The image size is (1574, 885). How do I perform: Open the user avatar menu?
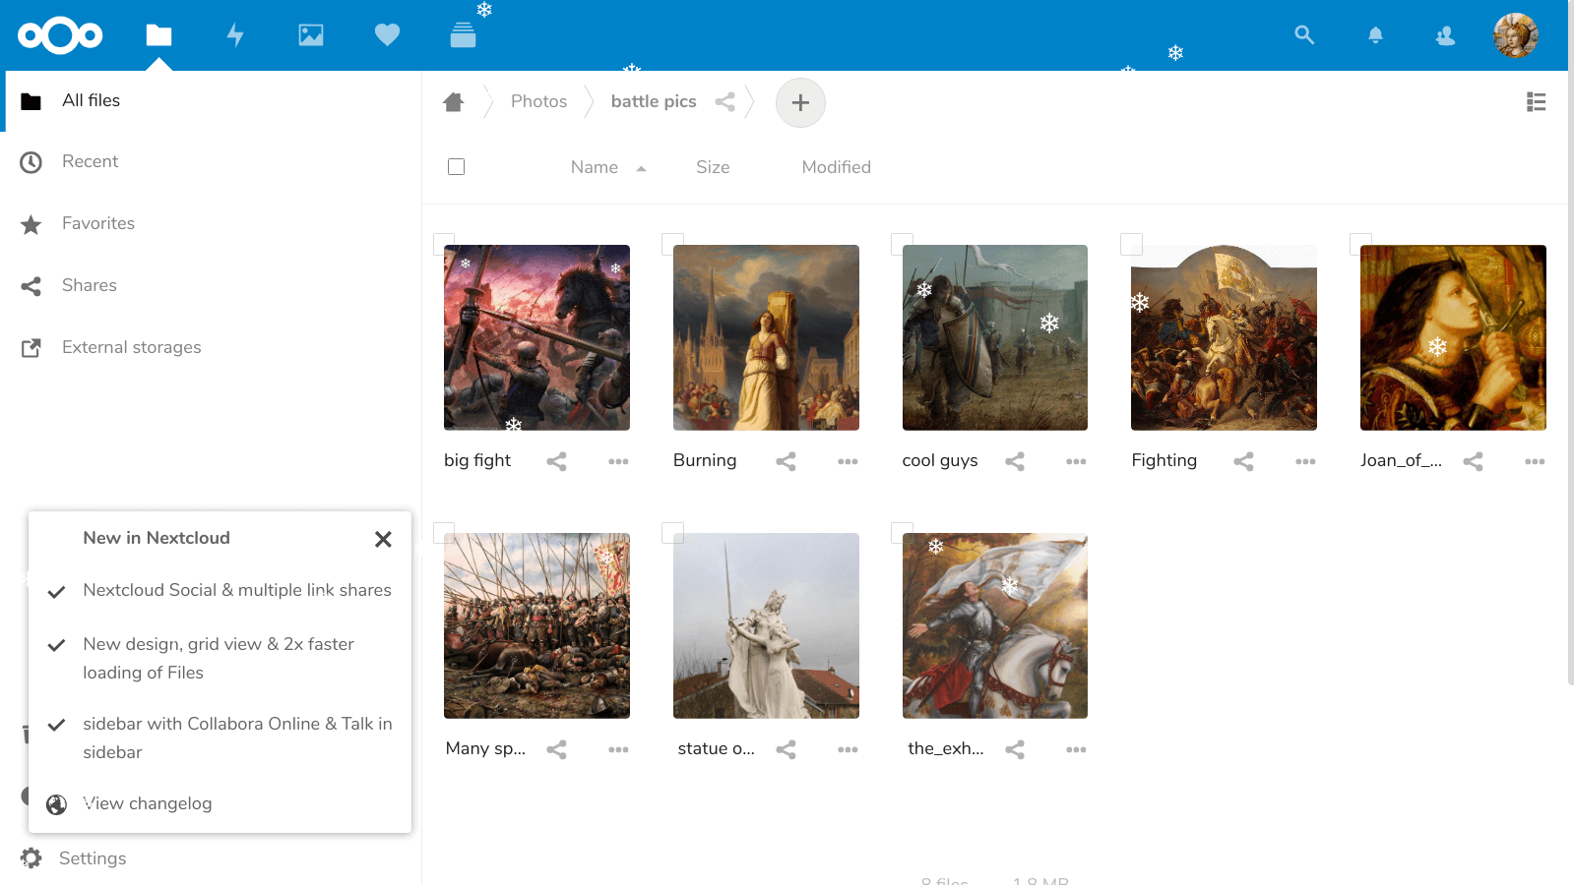pos(1516,35)
